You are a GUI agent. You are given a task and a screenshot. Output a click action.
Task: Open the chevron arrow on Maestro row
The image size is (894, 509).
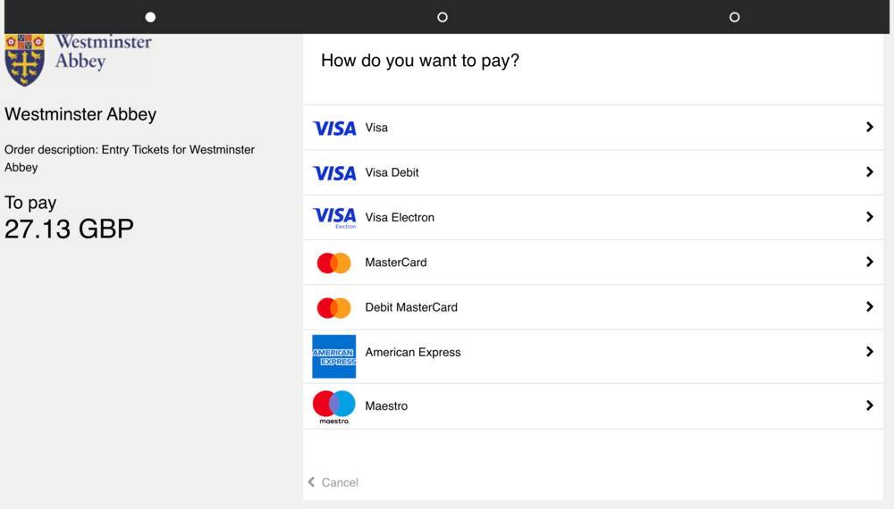click(870, 405)
